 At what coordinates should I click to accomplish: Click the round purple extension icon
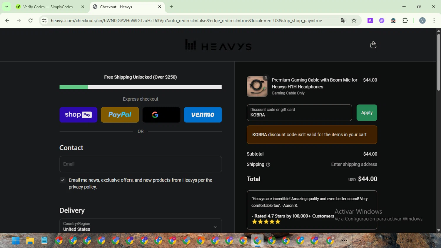382,21
